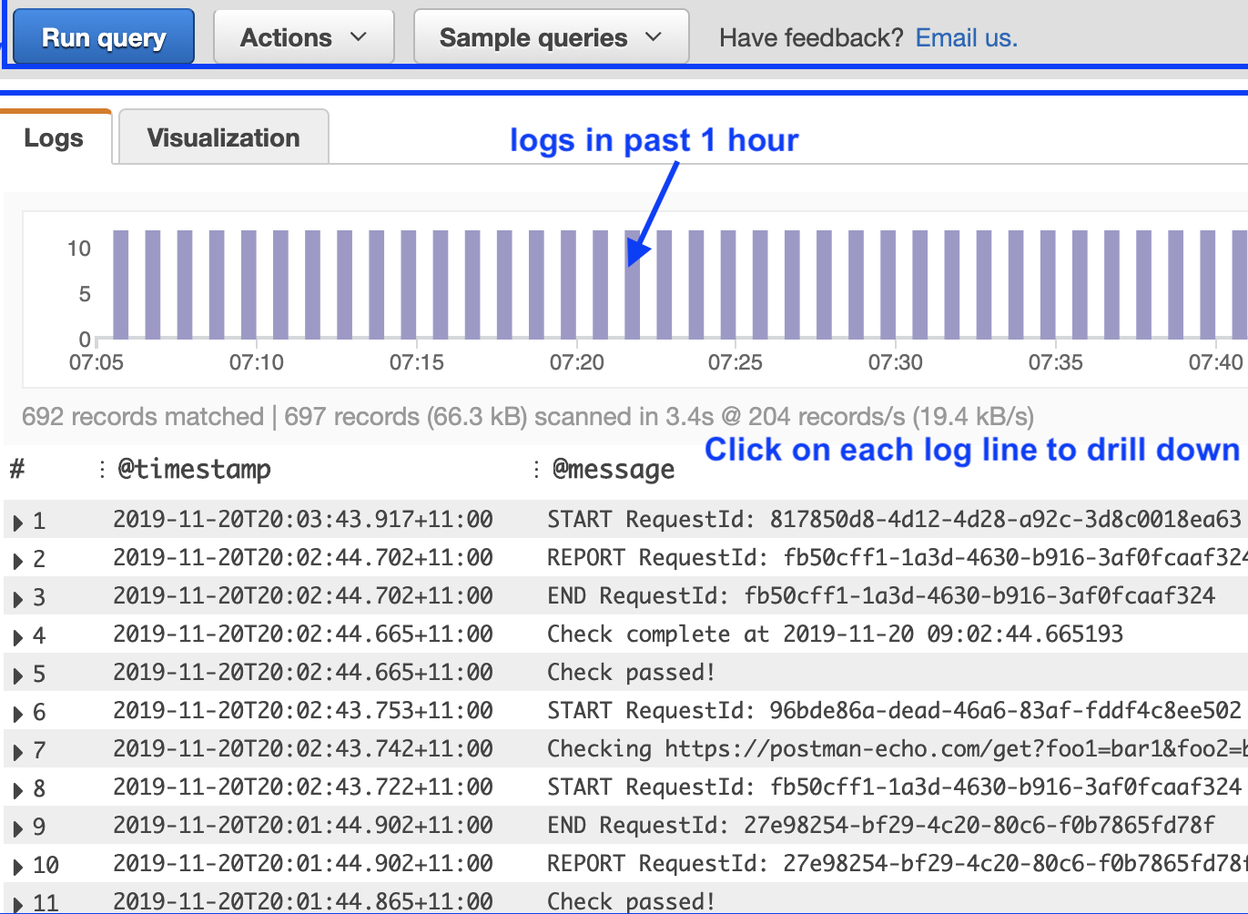Select the Logs tab
Viewport: 1248px width, 914px height.
(55, 137)
